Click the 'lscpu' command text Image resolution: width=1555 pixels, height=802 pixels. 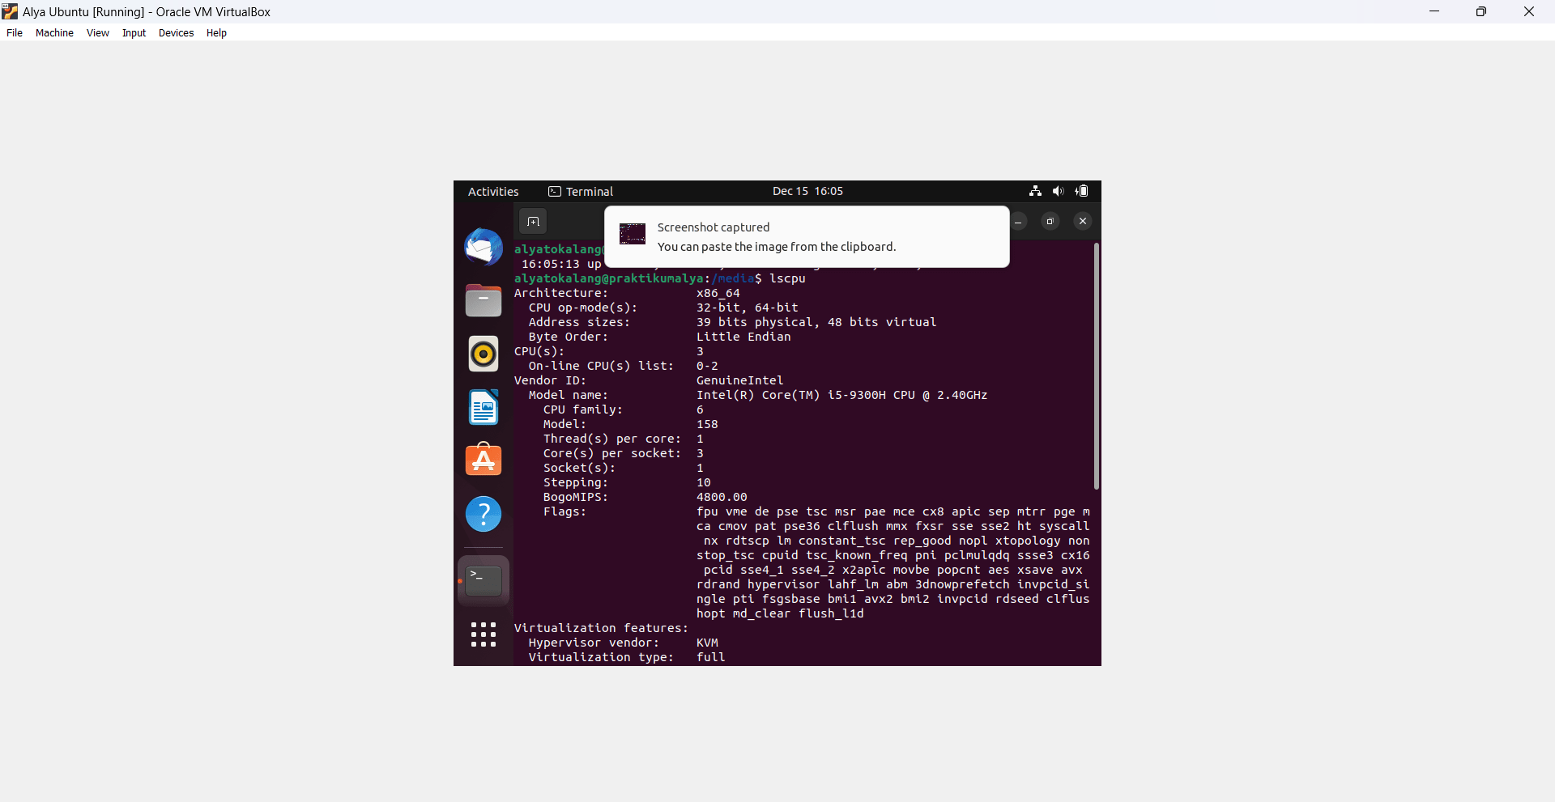pos(787,278)
